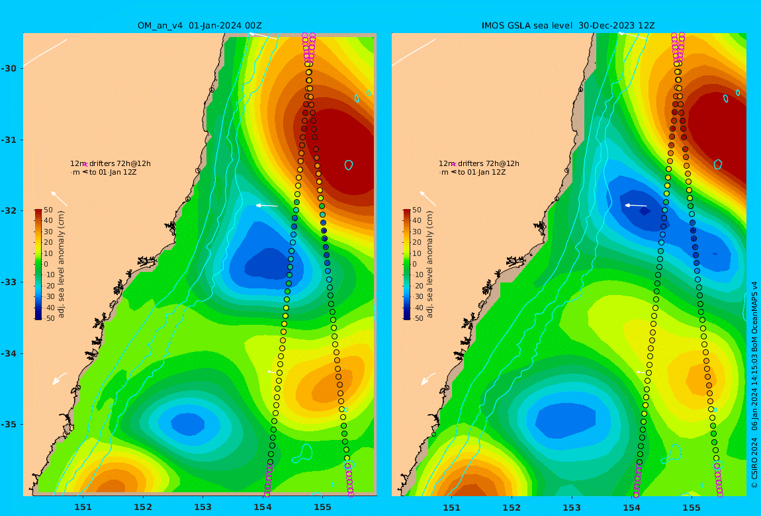Screen dimensions: 761x516
Task: Select the -33 latitude label on left axis
Action: tap(9, 282)
